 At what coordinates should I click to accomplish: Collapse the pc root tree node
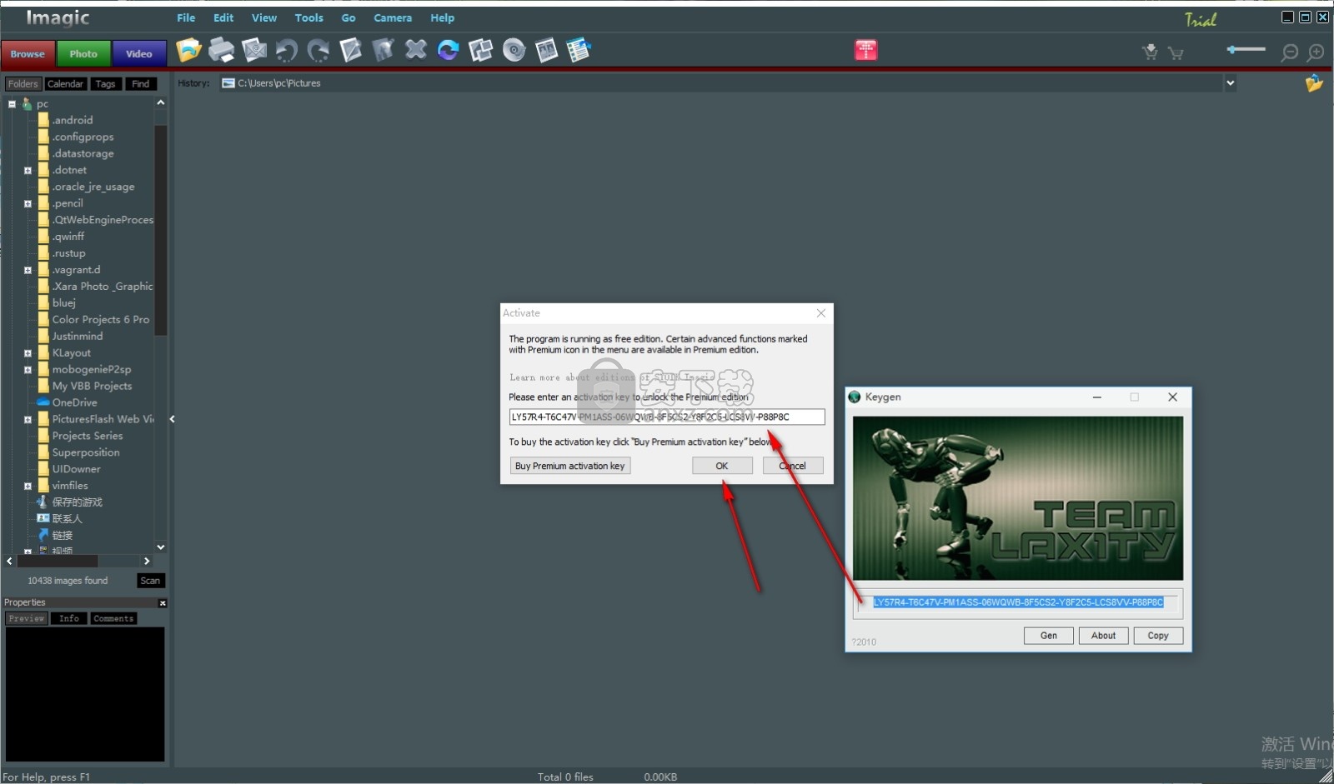tap(12, 104)
